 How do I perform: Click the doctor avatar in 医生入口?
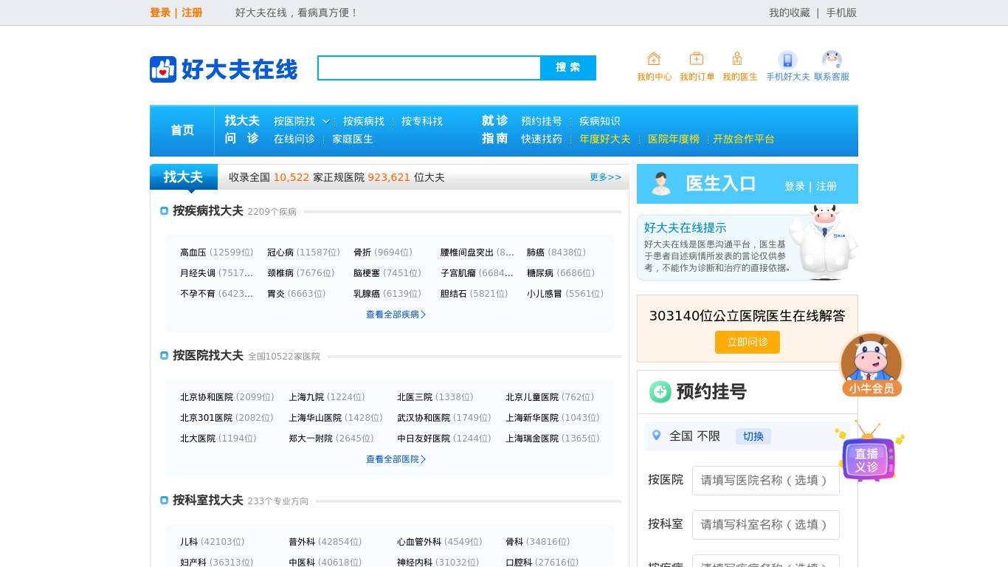pyautogui.click(x=661, y=184)
